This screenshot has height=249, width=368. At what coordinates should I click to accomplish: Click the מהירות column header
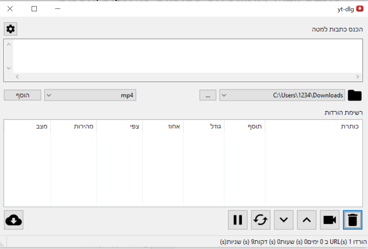click(x=74, y=127)
